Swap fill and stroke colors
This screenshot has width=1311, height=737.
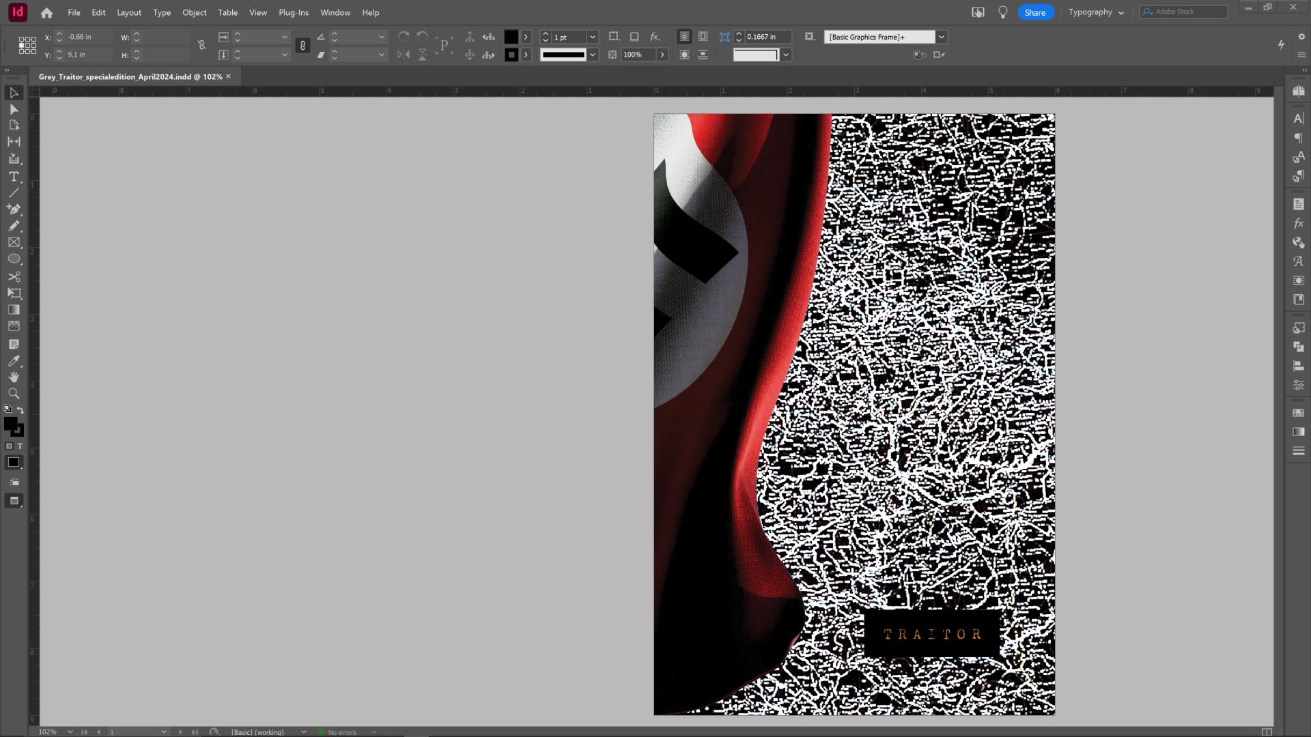pyautogui.click(x=20, y=410)
